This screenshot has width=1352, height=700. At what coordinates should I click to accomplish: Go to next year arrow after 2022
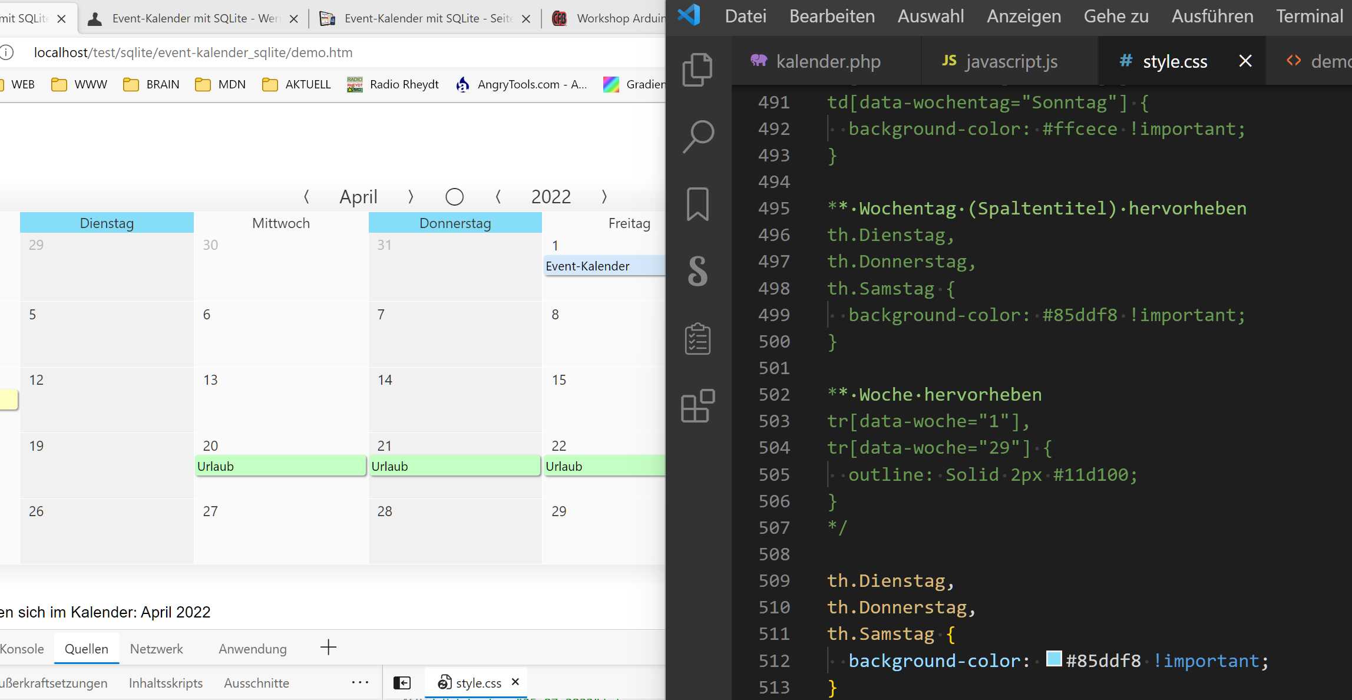coord(604,197)
